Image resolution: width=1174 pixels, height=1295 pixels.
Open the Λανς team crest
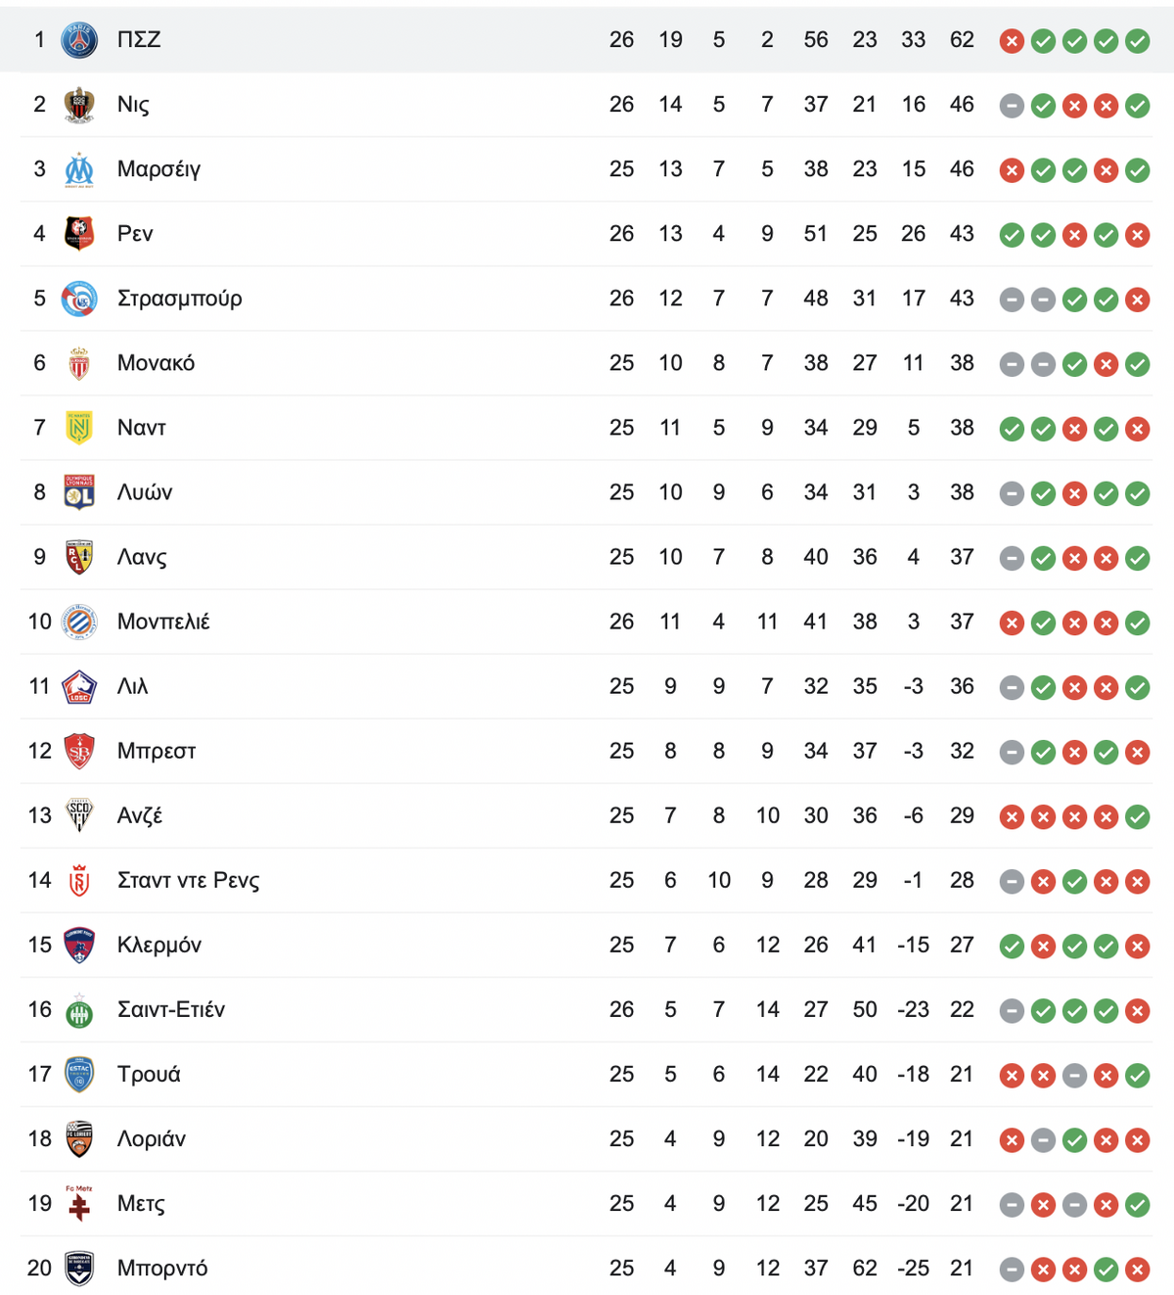(x=79, y=557)
